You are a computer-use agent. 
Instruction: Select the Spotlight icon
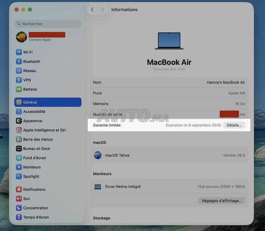point(19,176)
